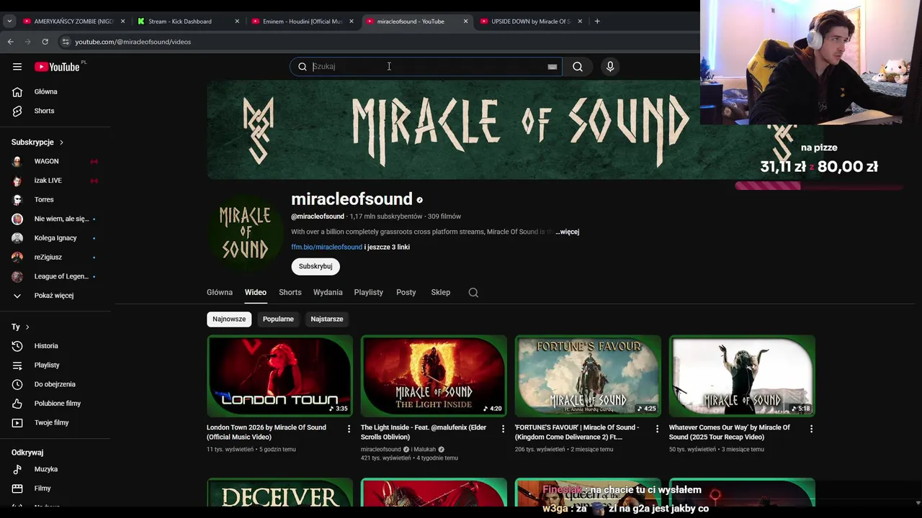The width and height of the screenshot is (922, 518).
Task: Open on-screen keyboard icon in search box
Action: (552, 67)
